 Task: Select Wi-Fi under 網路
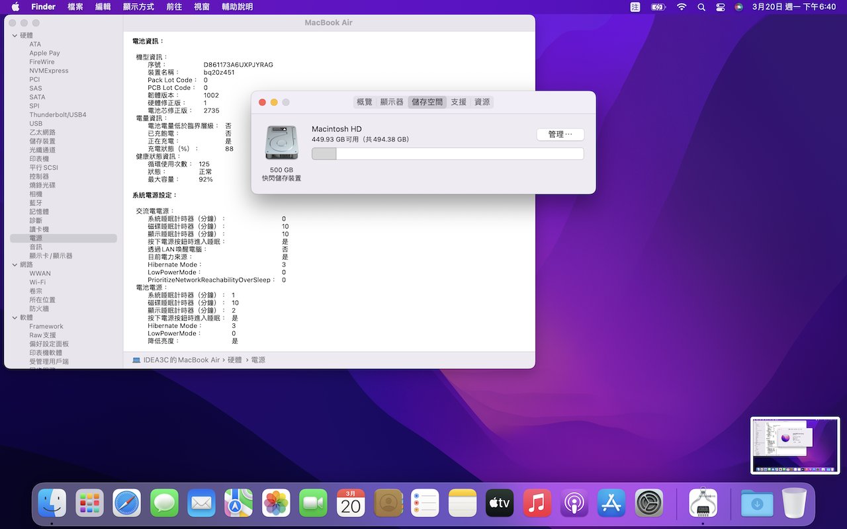pyautogui.click(x=37, y=282)
